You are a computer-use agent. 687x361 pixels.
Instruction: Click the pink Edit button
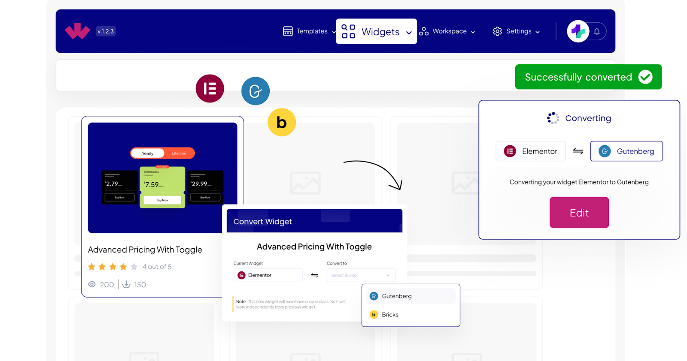coord(579,213)
